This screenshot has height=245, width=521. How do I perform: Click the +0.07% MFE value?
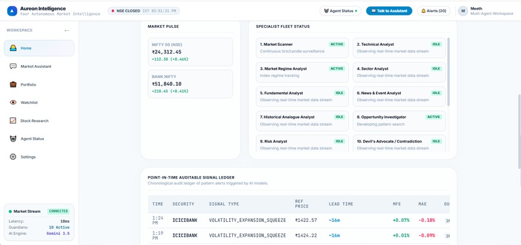pos(401,220)
